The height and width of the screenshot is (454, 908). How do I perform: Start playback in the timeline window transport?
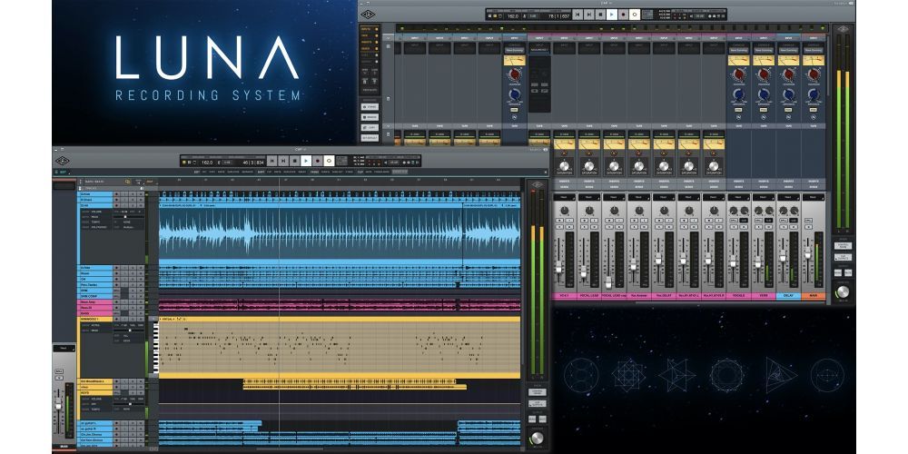click(x=306, y=161)
